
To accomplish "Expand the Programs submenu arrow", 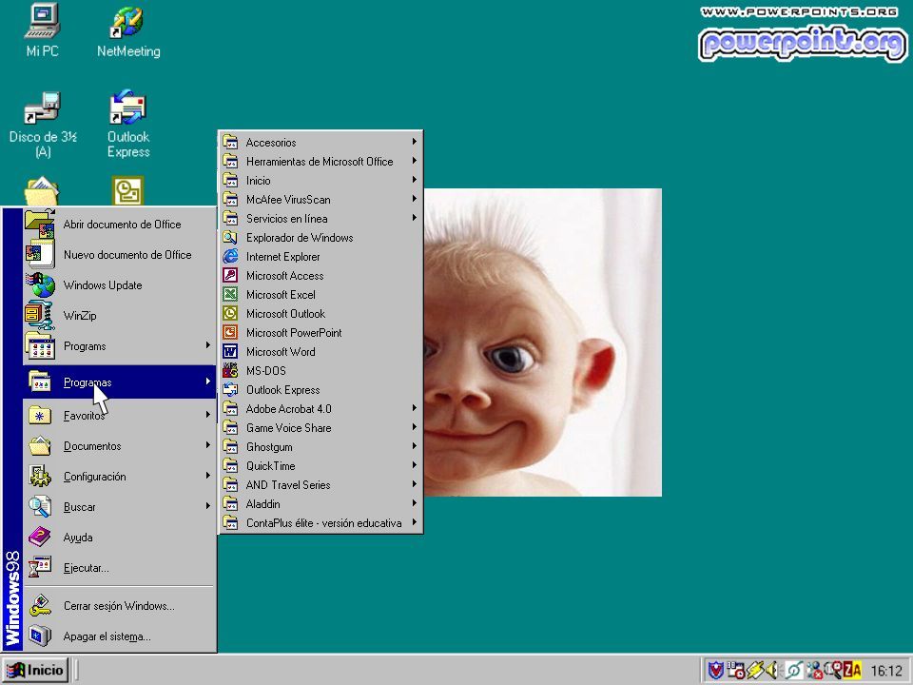I will click(207, 345).
